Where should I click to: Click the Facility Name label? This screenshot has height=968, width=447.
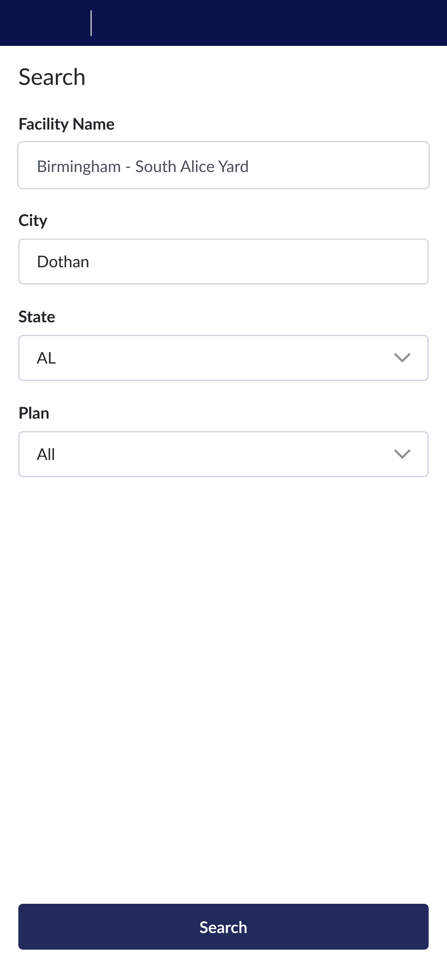coord(66,124)
